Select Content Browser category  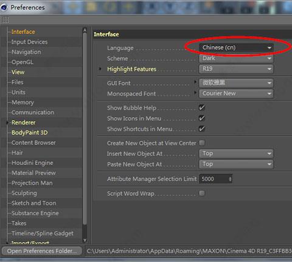click(x=33, y=143)
